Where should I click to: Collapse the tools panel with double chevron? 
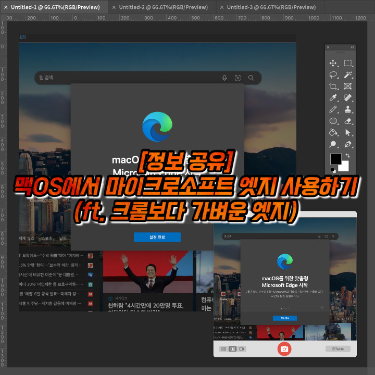(352, 47)
